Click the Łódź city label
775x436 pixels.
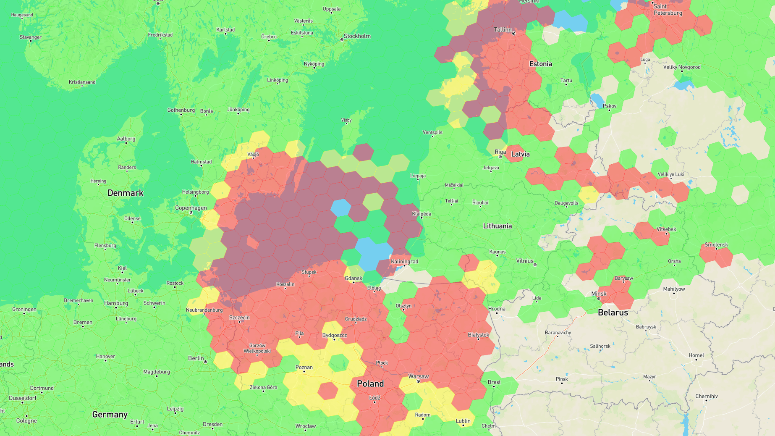375,398
